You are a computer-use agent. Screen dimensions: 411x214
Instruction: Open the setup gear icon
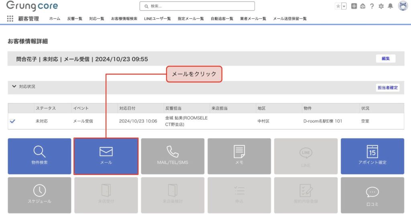[381, 6]
